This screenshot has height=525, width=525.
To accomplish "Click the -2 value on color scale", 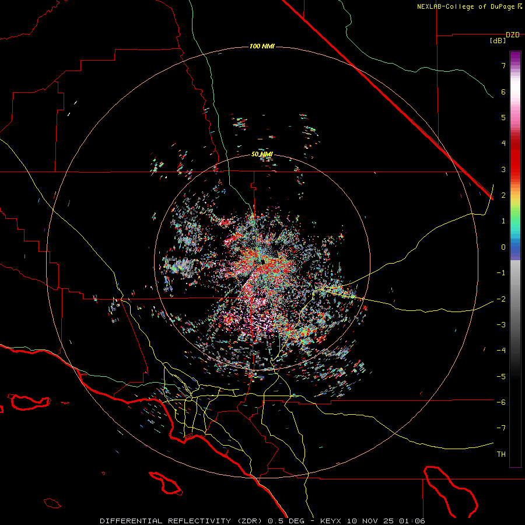I will 501,299.
